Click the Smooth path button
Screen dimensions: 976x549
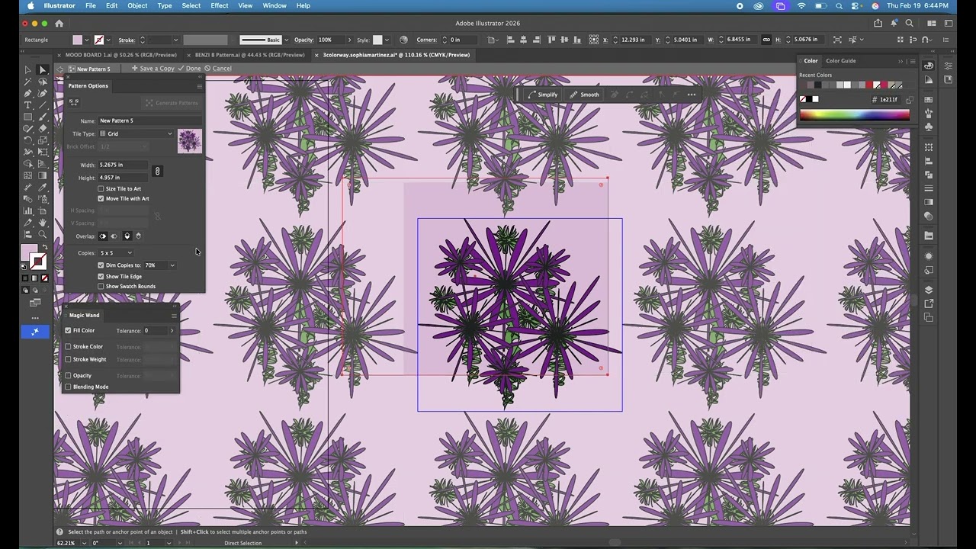click(x=586, y=95)
